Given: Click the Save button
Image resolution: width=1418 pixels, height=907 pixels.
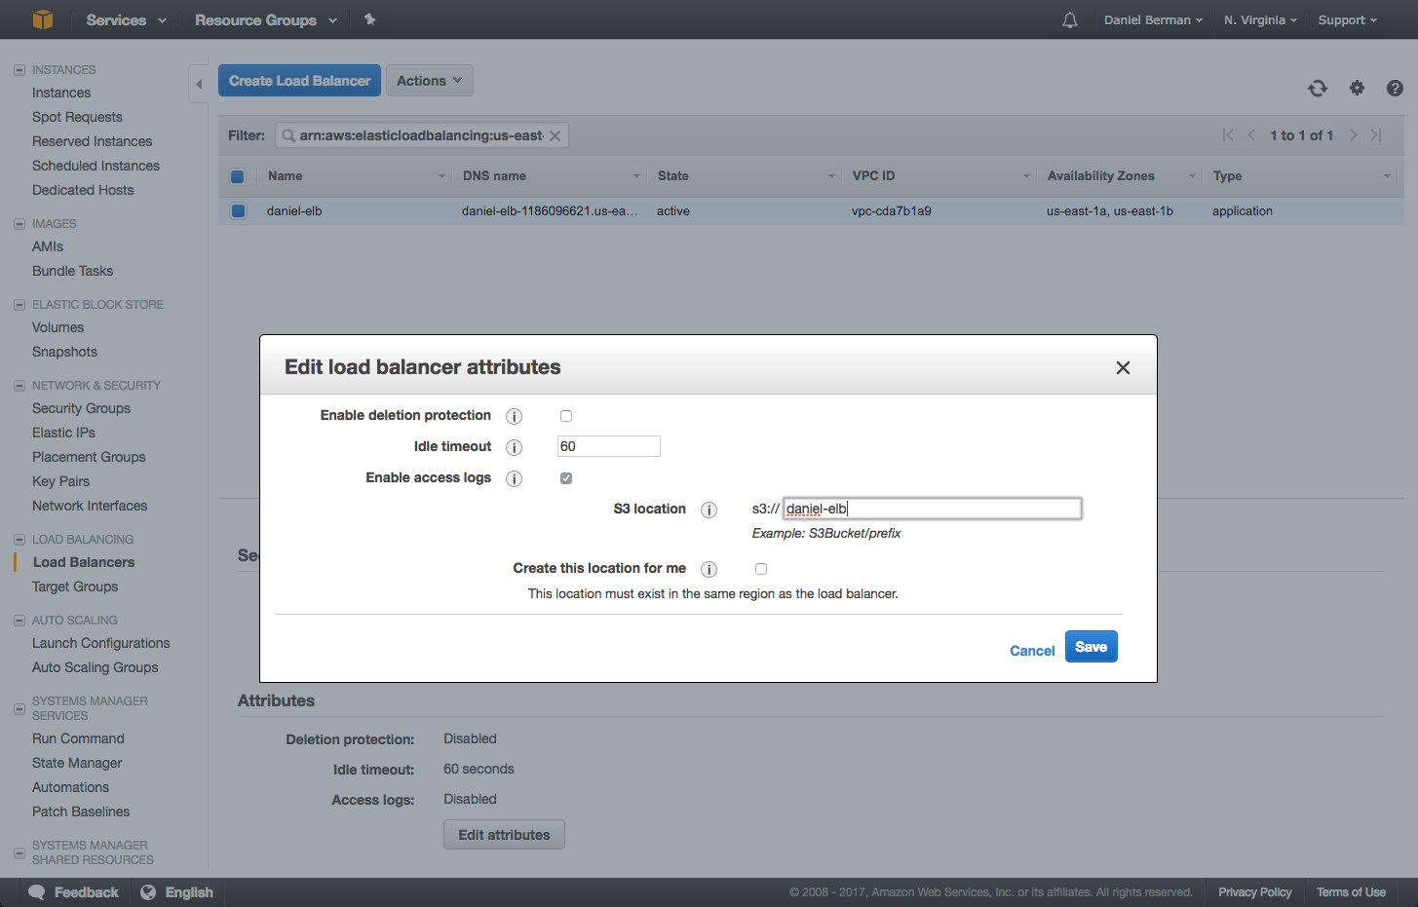Looking at the screenshot, I should point(1091,646).
